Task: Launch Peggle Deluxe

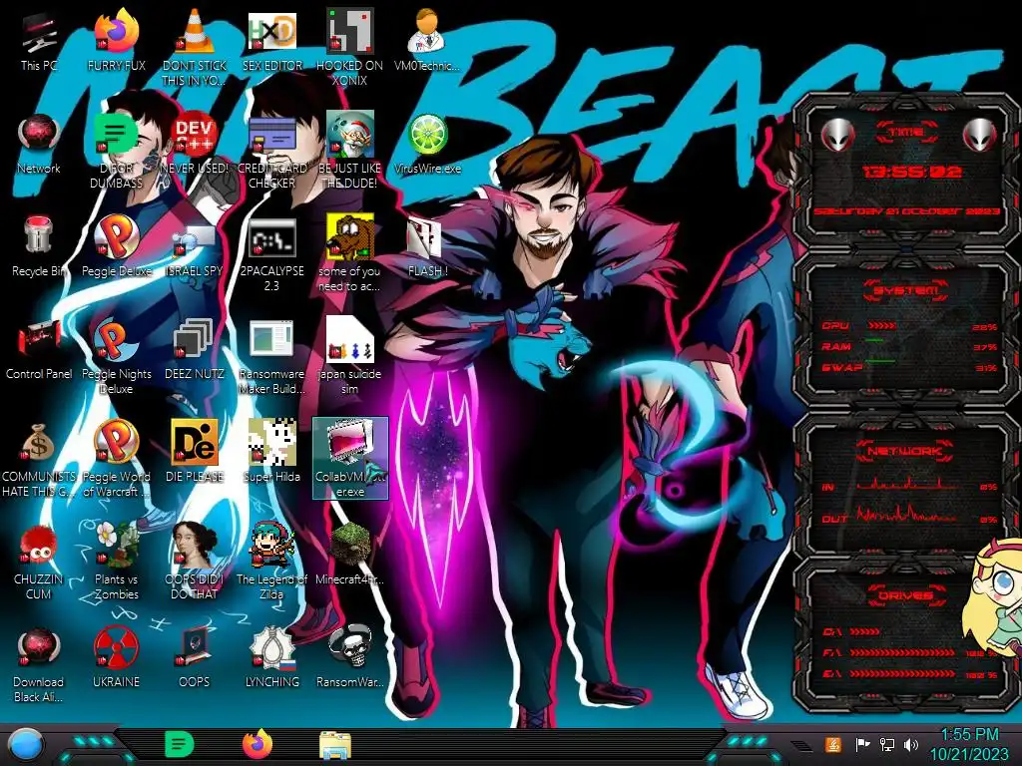Action: pyautogui.click(x=116, y=246)
